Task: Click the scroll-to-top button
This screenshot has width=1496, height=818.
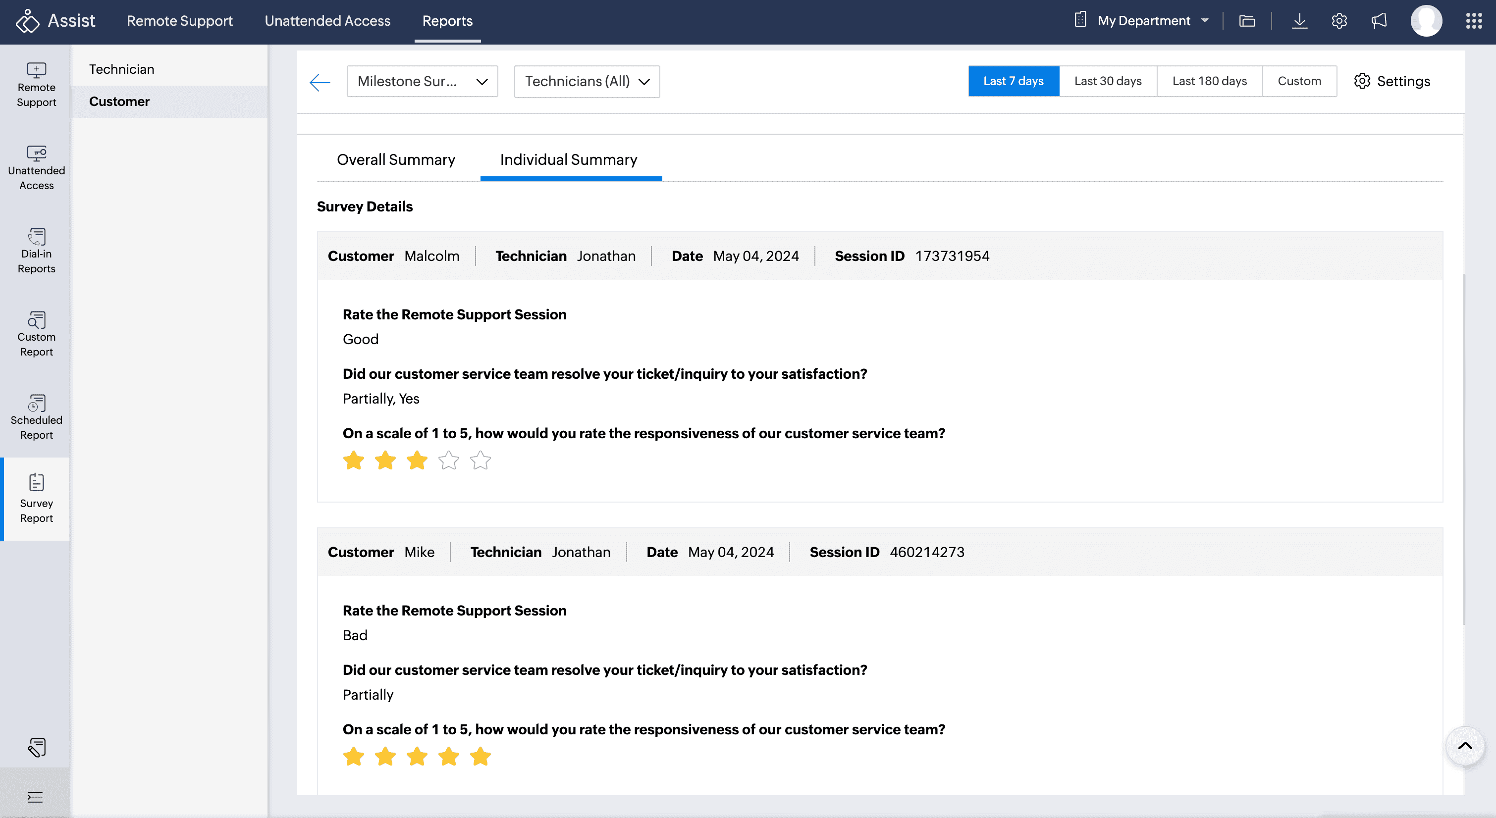Action: pyautogui.click(x=1464, y=746)
